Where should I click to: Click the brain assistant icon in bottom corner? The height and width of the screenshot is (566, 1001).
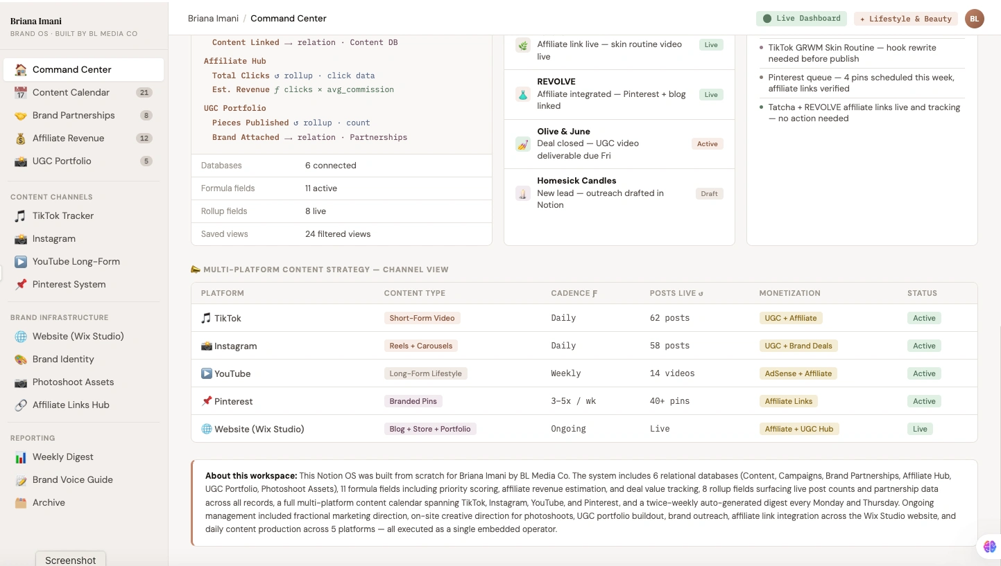(x=989, y=547)
